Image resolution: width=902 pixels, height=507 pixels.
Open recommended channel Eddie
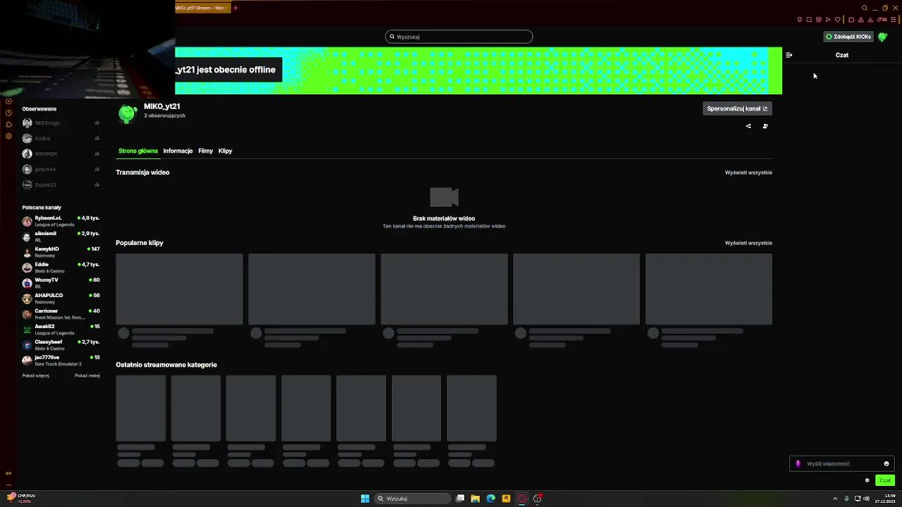(x=61, y=268)
